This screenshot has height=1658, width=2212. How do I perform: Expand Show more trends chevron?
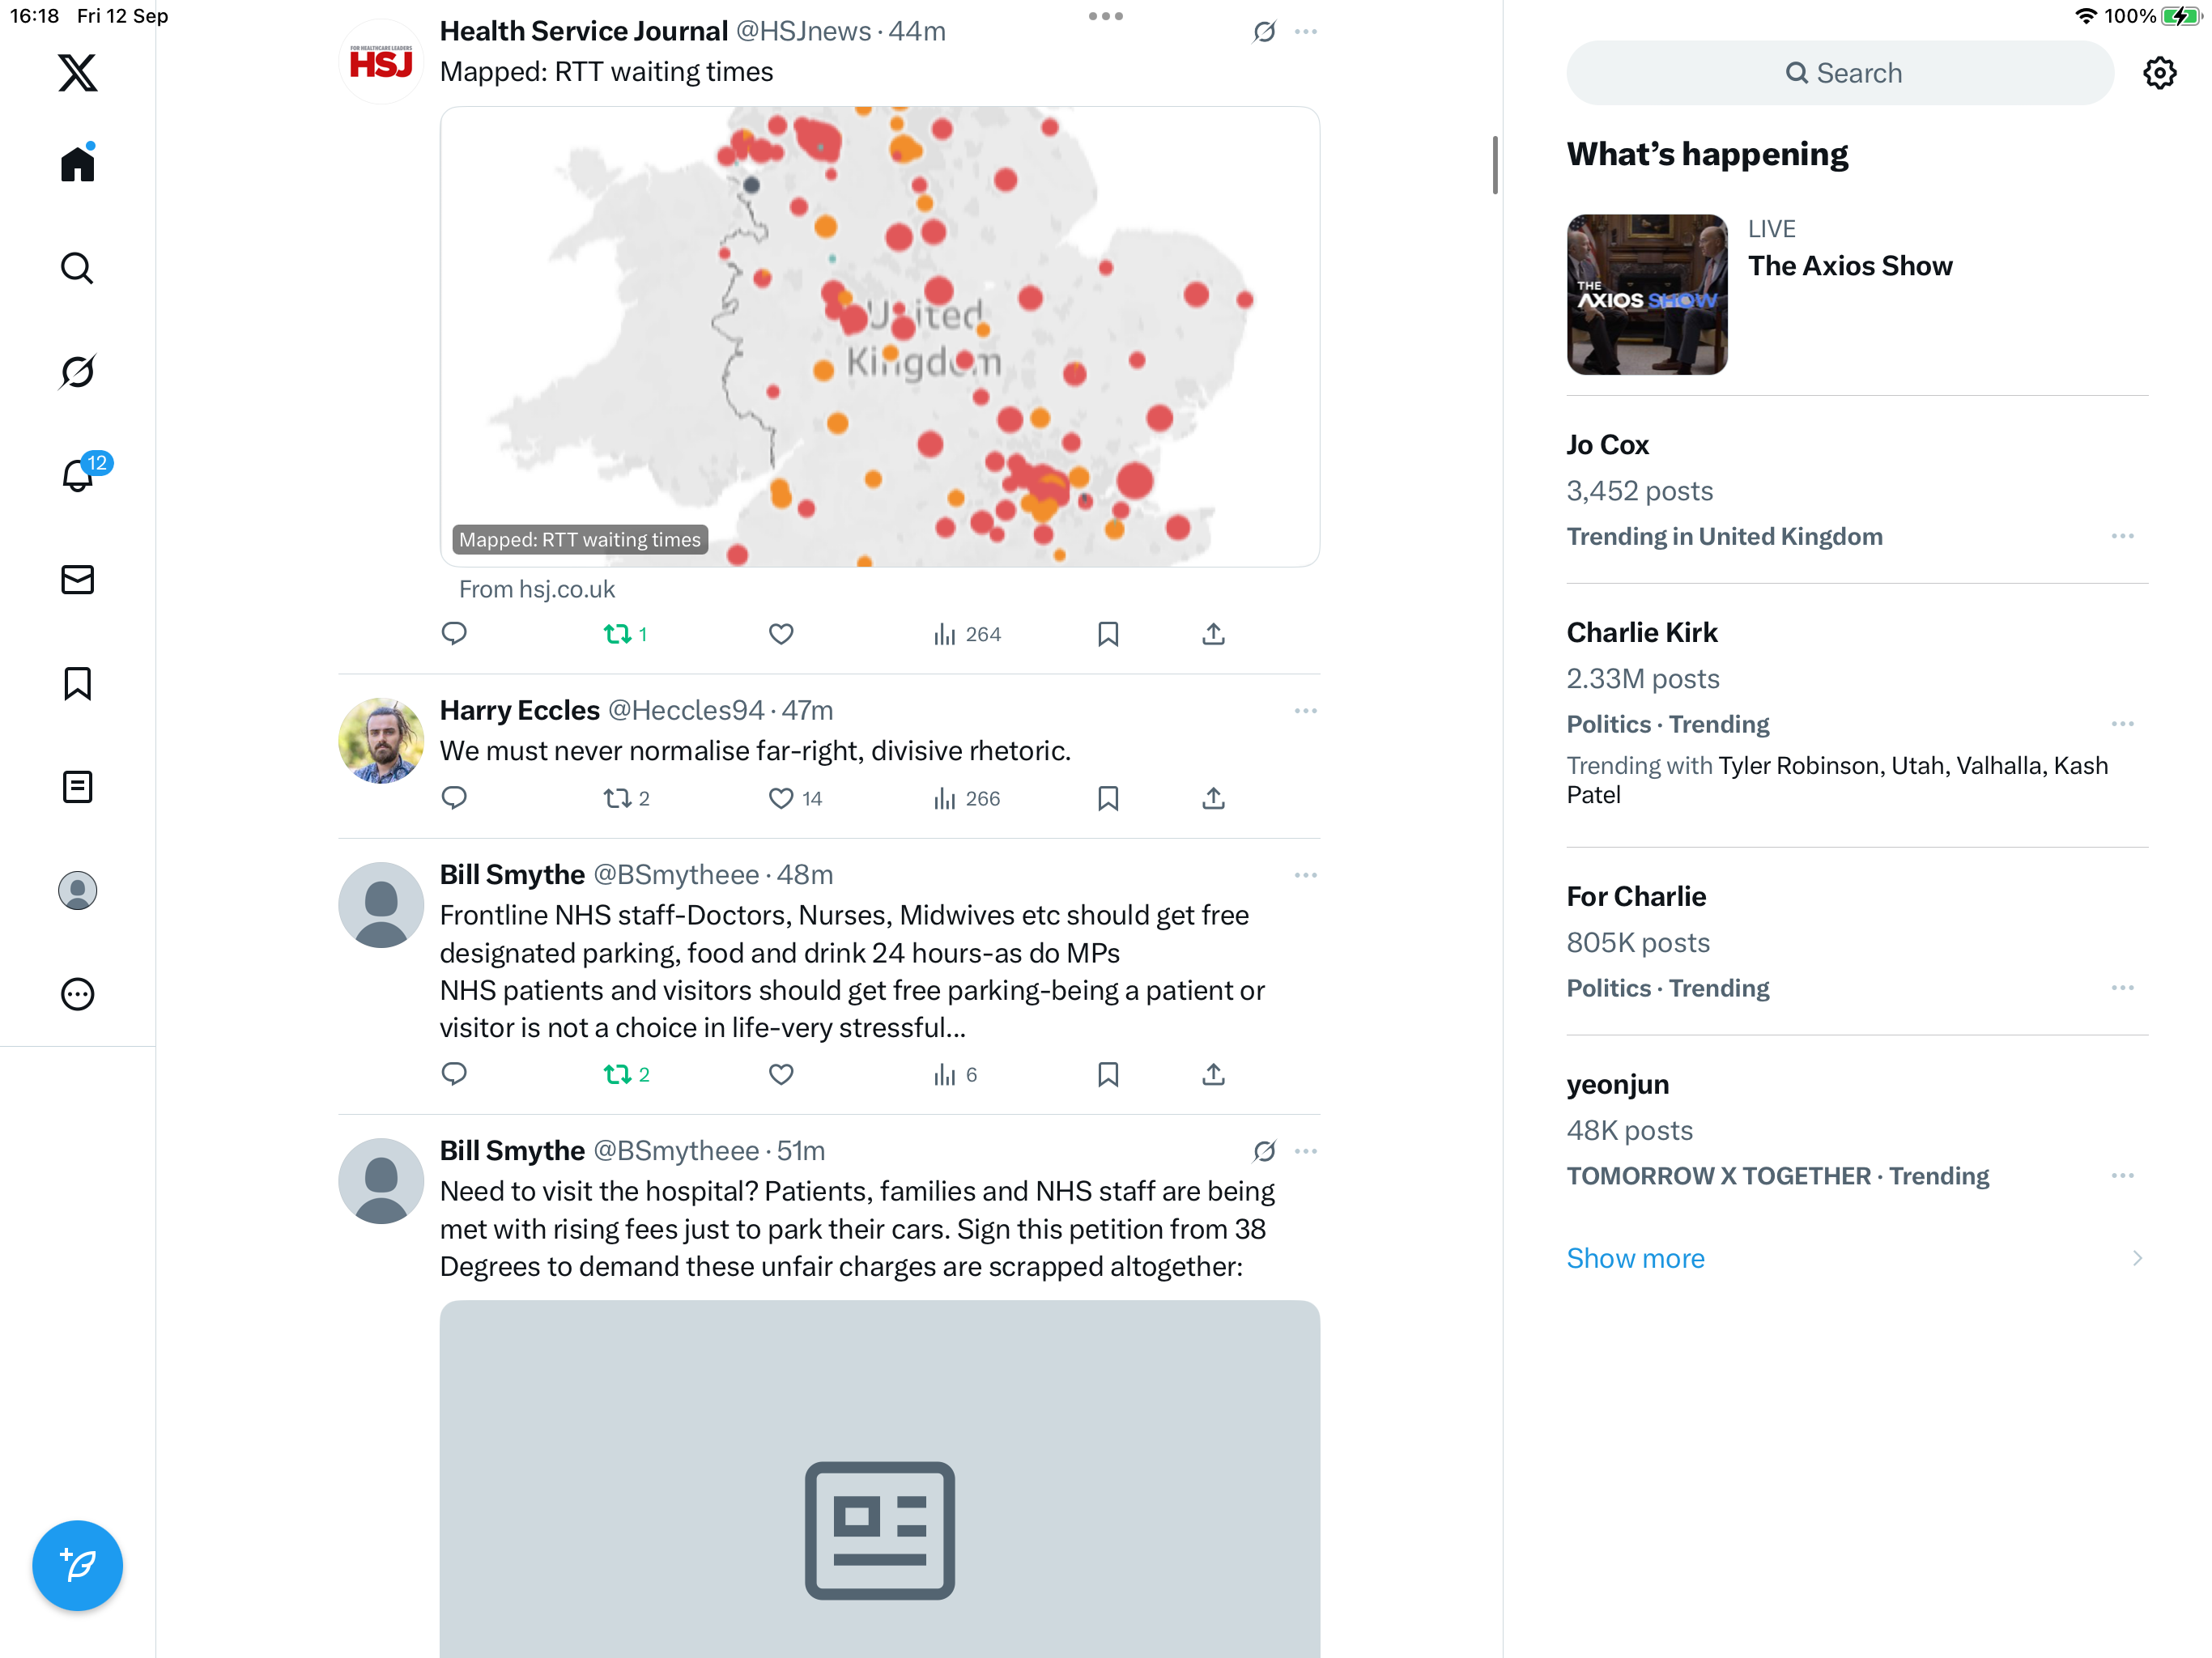2136,1258
